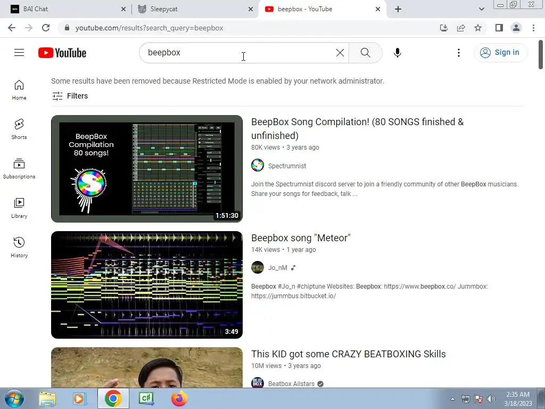Toggle the browser side panel
Screen dimensions: 545x409
coord(499,28)
